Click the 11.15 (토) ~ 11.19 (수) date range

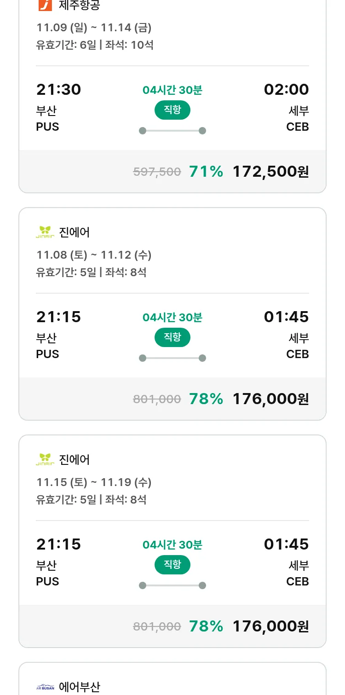pos(94,482)
